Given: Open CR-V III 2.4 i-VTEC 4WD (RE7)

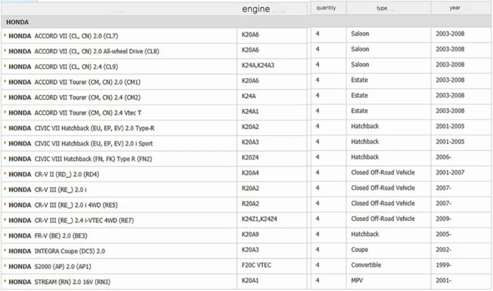Looking at the screenshot, I should point(84,221).
